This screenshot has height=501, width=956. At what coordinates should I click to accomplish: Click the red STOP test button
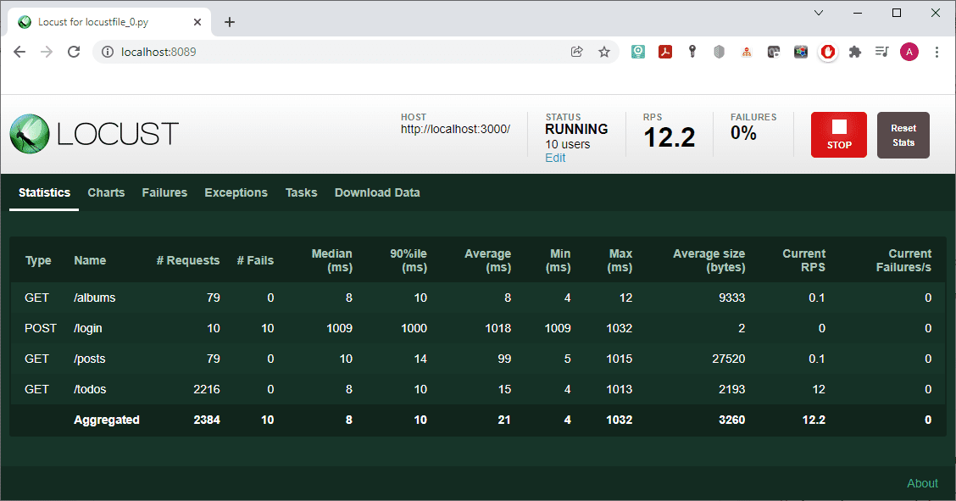[x=838, y=135]
